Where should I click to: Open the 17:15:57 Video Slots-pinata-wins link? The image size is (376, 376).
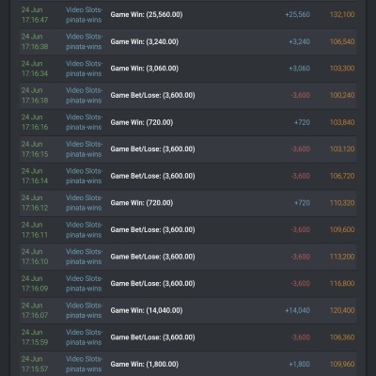point(84,364)
